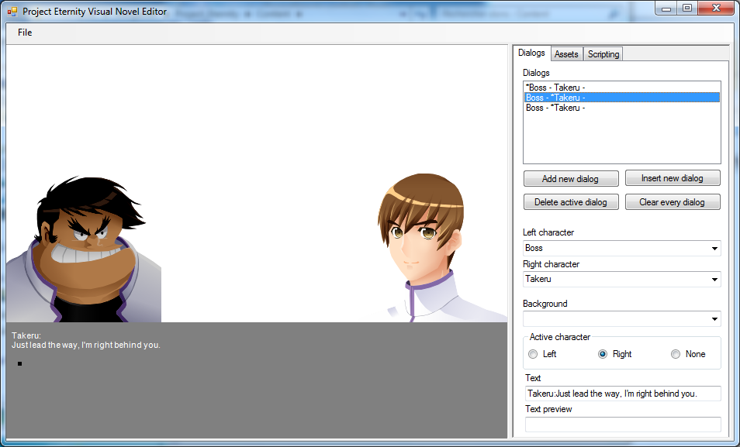This screenshot has width=740, height=447.
Task: Expand the Right character dropdown
Action: (x=713, y=280)
